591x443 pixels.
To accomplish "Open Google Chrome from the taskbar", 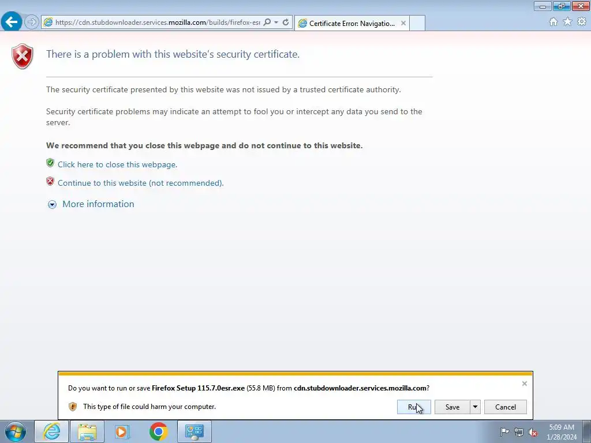I will click(x=158, y=431).
